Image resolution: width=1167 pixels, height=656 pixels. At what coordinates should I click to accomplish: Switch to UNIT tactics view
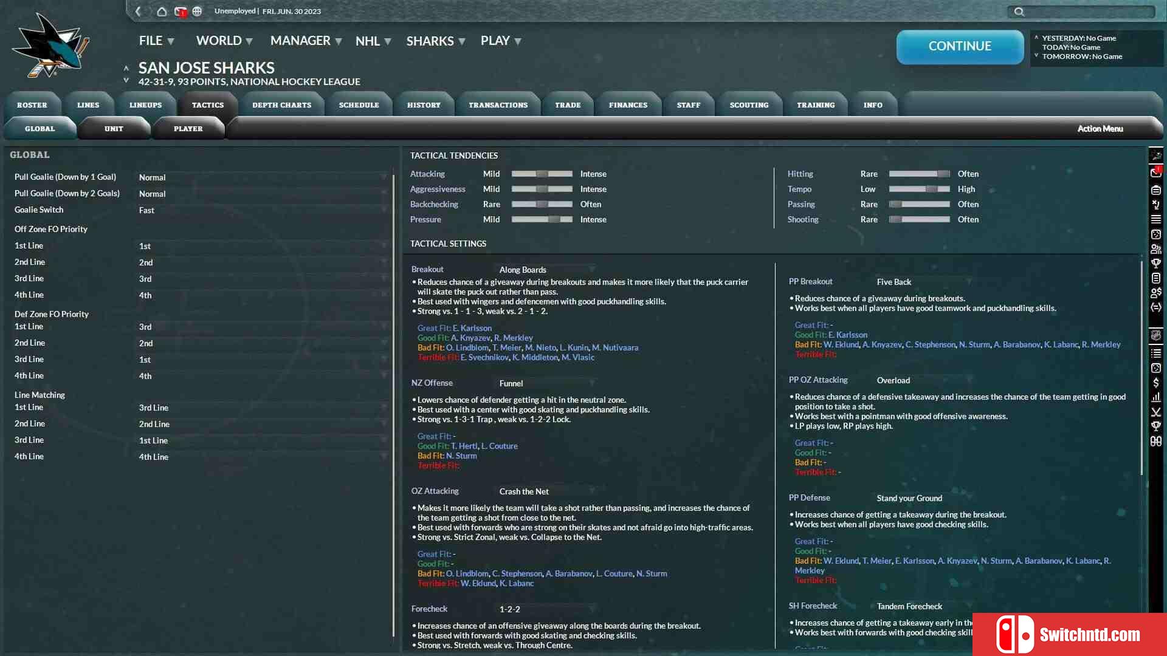point(114,128)
